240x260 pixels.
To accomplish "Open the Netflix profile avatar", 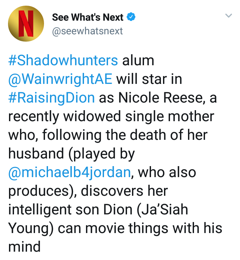I will 26,23.
